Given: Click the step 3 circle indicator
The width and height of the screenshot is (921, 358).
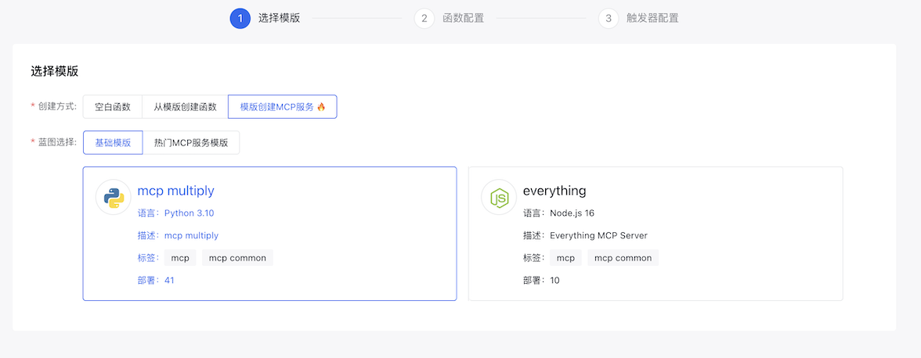Looking at the screenshot, I should point(609,18).
